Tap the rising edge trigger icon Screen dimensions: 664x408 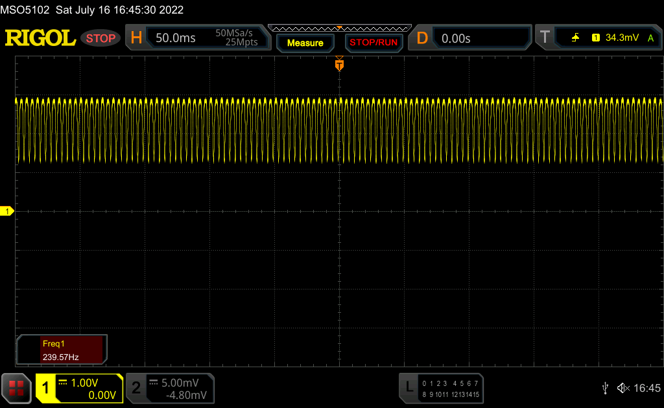[x=575, y=38]
